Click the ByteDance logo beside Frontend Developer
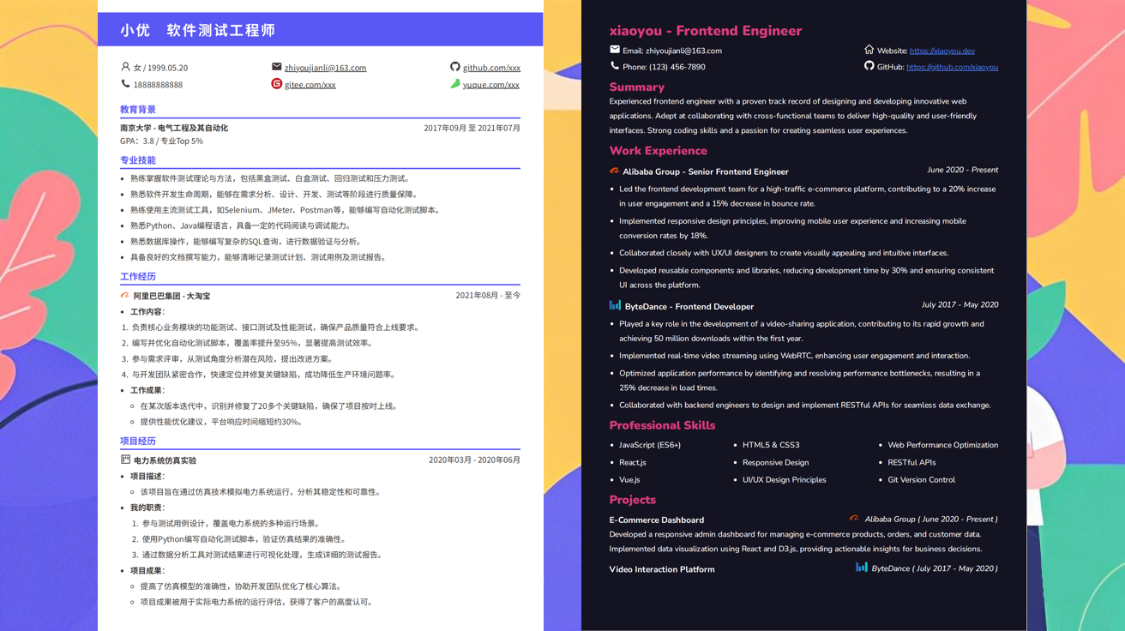Image resolution: width=1125 pixels, height=631 pixels. point(615,305)
